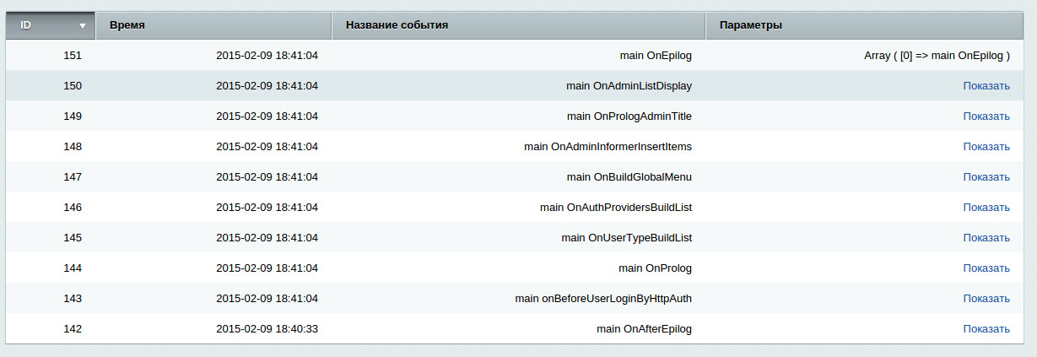1037x357 pixels.
Task: Click the main OnBuildGlobalMenu event name
Action: 629,177
